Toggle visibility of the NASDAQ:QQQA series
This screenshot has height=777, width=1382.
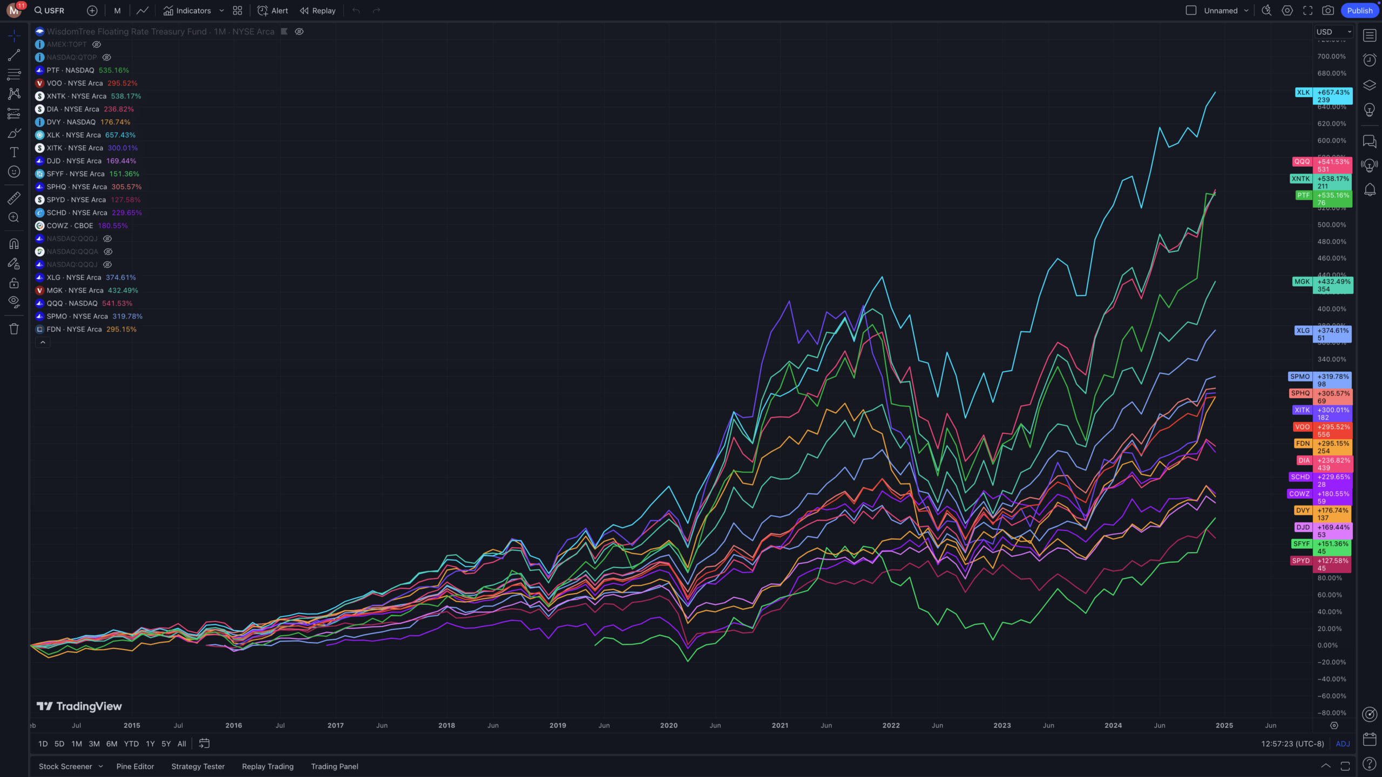coord(108,251)
